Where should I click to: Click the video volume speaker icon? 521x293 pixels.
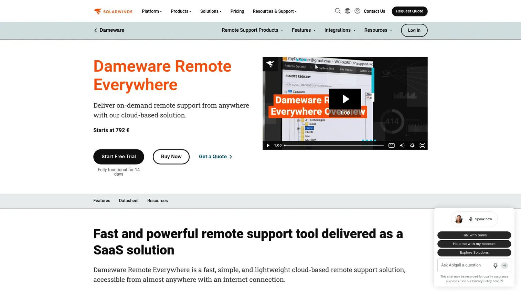402,145
